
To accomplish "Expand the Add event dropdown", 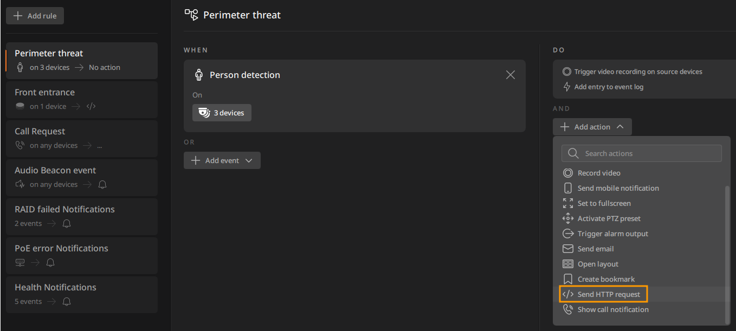I will 222,160.
